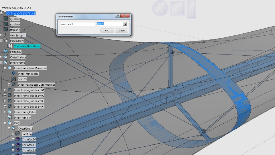Expand the OuterSurface node

point(1,57)
